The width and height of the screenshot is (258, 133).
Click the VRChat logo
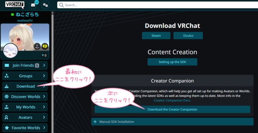15,5
